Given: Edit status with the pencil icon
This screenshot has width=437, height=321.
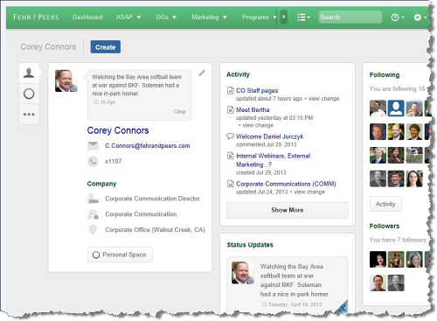Looking at the screenshot, I should pos(202,73).
